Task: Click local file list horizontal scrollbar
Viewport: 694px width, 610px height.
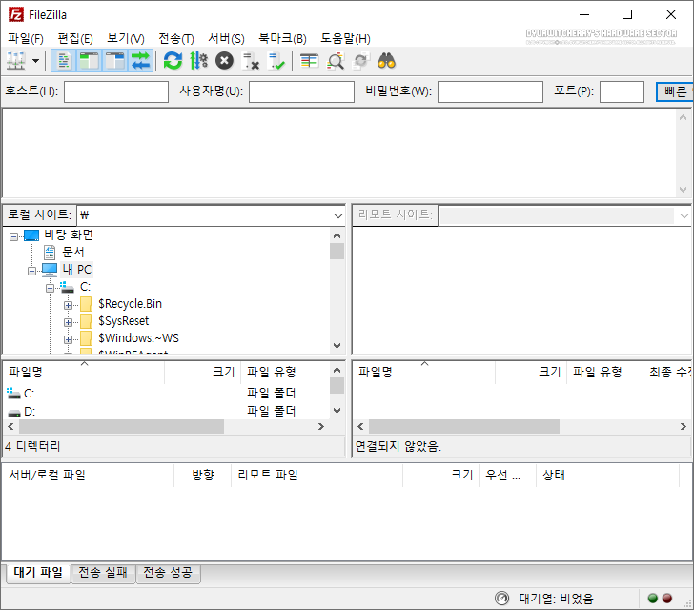Action: tap(121, 427)
